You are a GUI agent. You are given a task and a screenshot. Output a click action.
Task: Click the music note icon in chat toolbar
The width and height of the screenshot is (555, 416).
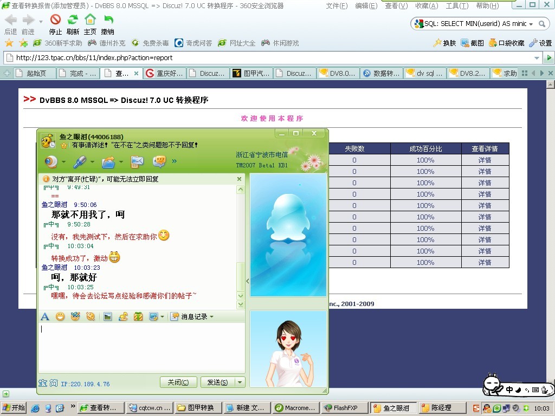pyautogui.click(x=123, y=316)
